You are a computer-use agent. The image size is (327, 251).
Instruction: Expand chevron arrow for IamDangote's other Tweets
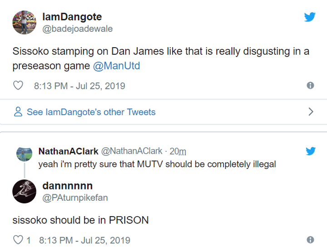tap(311, 112)
